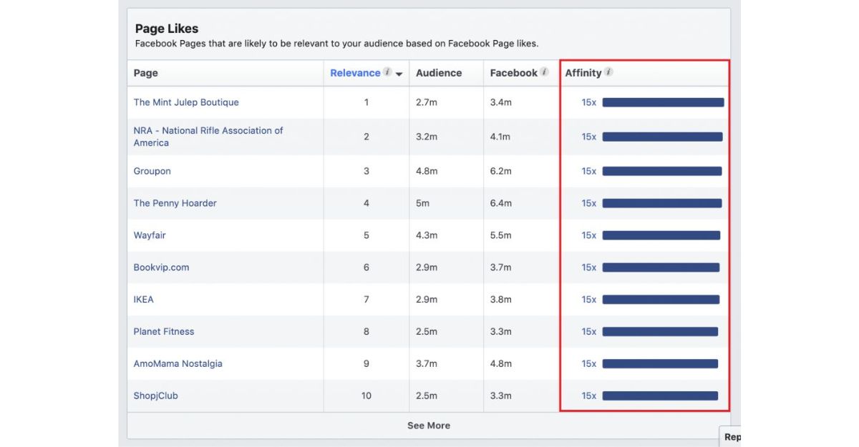The width and height of the screenshot is (859, 447).
Task: Click Facebook value 3.7m for Bookvip.com
Action: [x=500, y=267]
